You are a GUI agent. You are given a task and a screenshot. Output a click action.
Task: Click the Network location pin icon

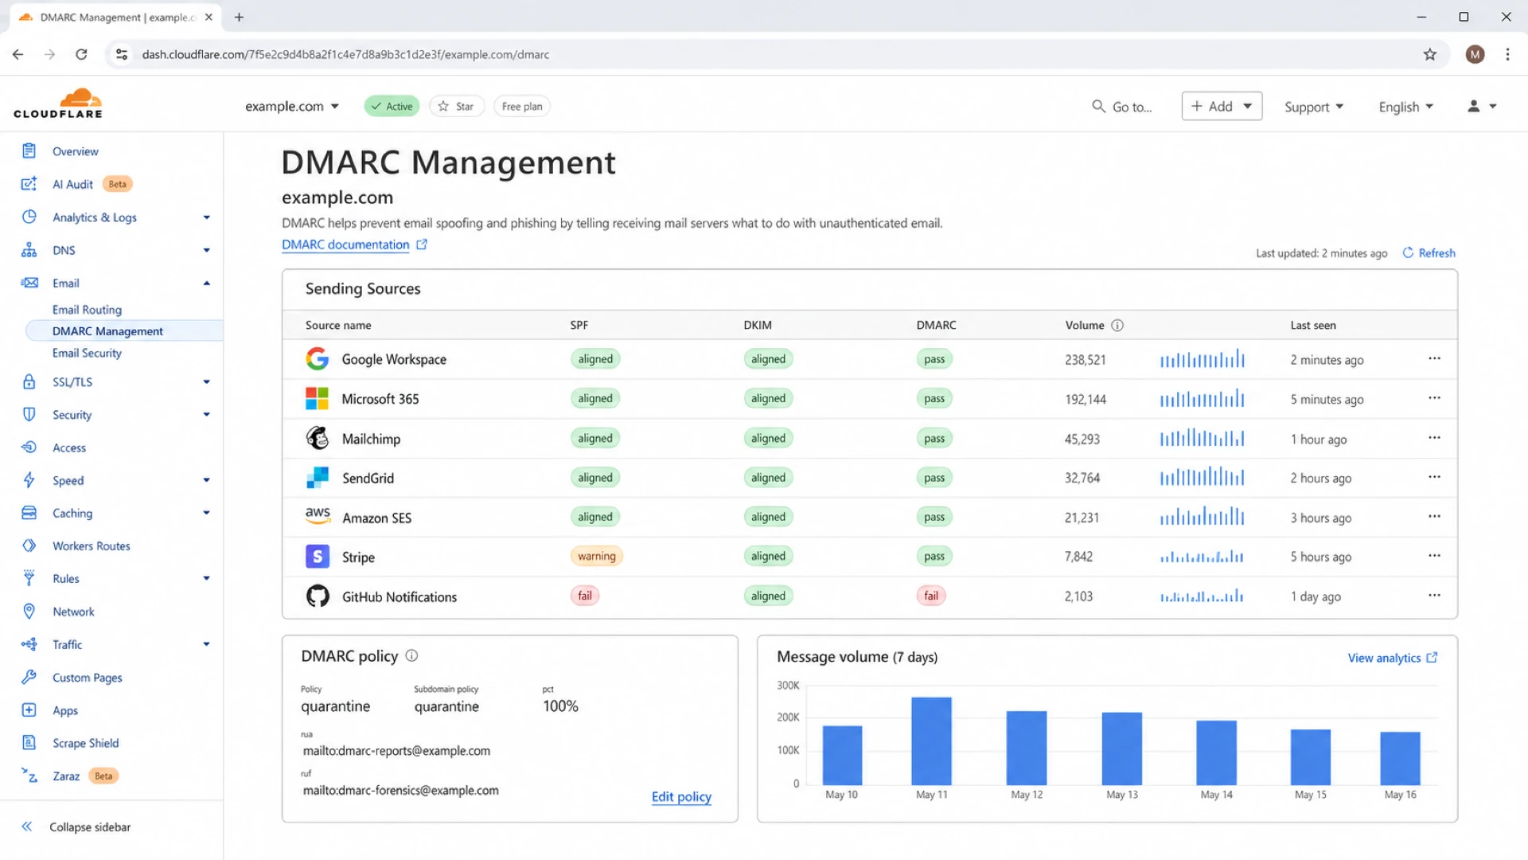[29, 612]
